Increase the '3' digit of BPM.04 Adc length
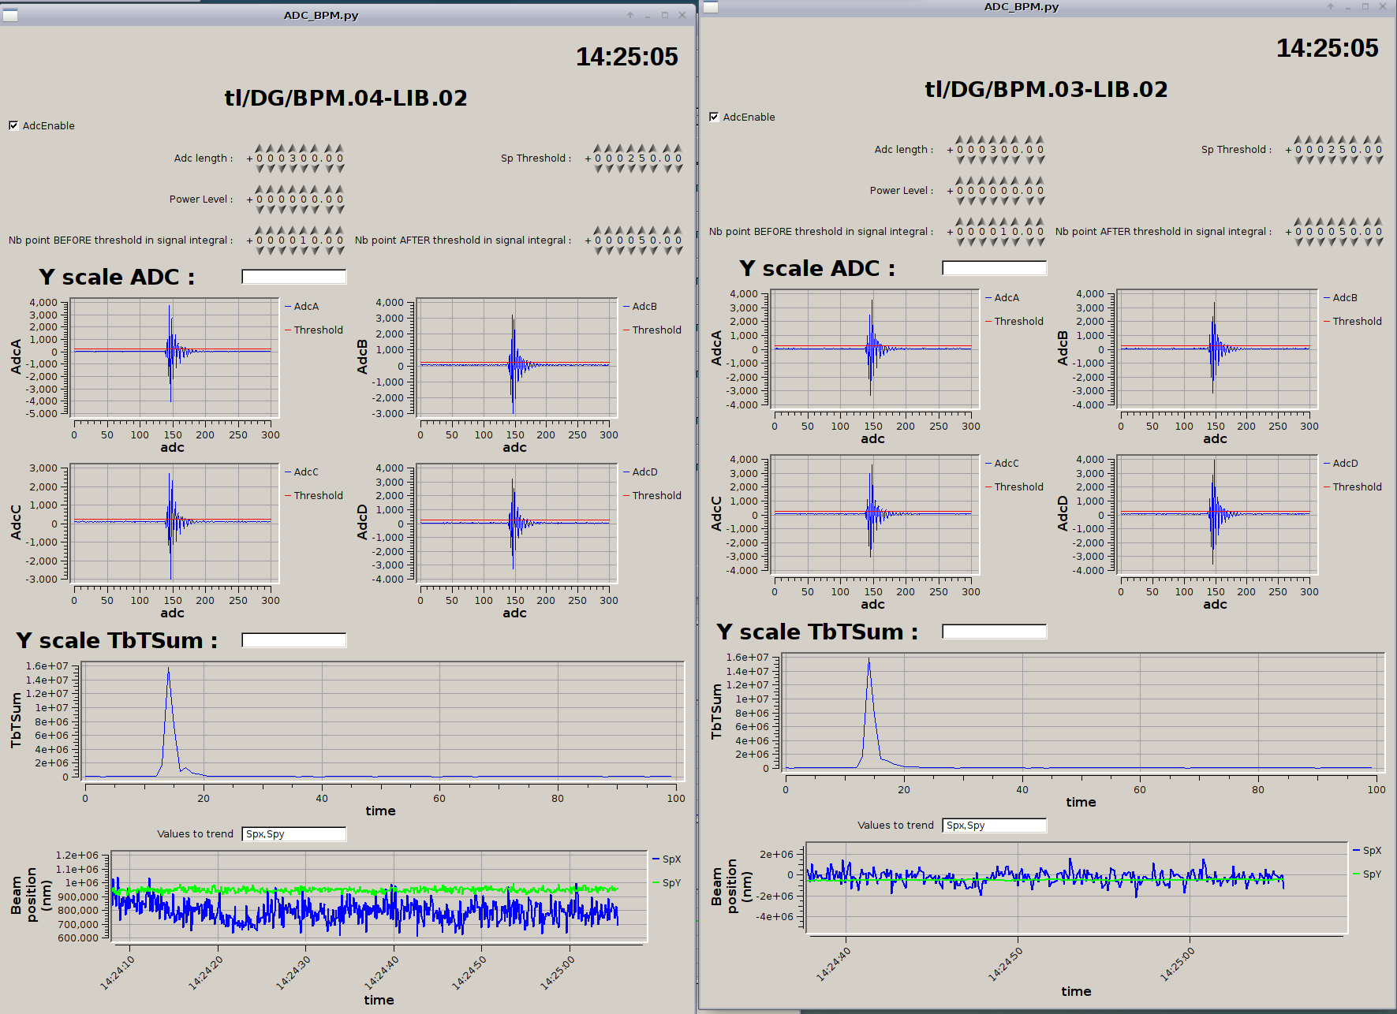The image size is (1397, 1014). coord(293,147)
